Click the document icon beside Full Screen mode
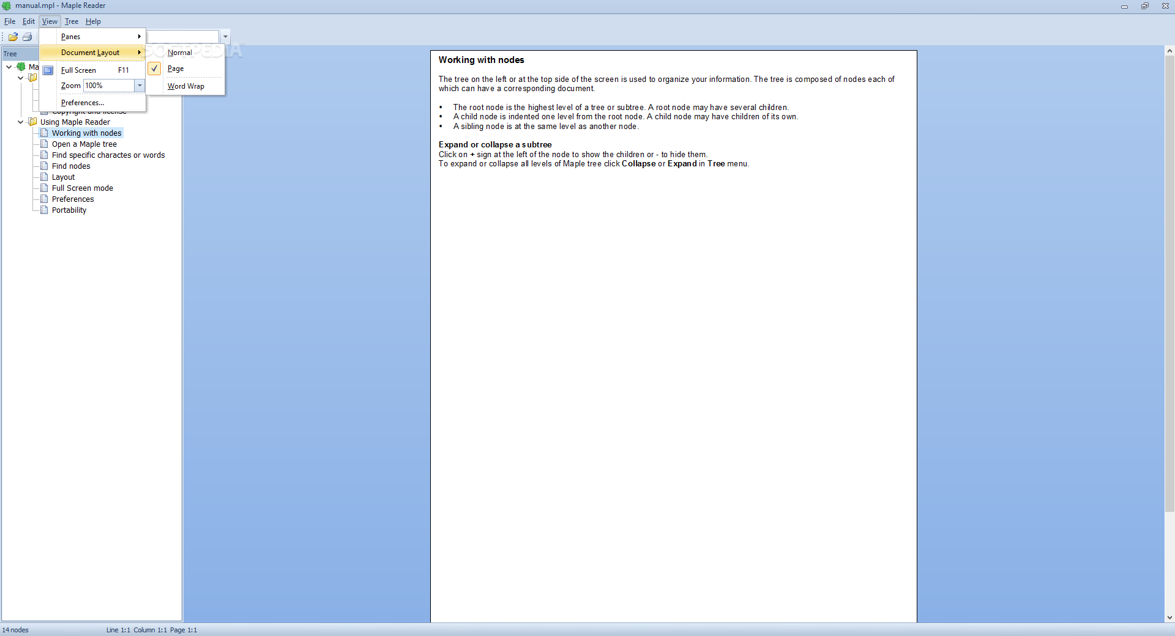The height and width of the screenshot is (636, 1175). [x=44, y=188]
